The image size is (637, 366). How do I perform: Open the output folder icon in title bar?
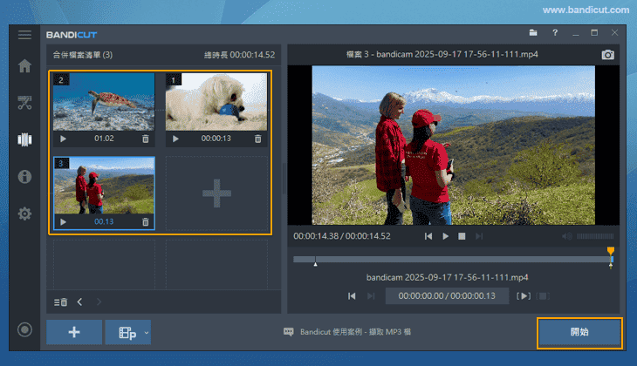pos(533,33)
